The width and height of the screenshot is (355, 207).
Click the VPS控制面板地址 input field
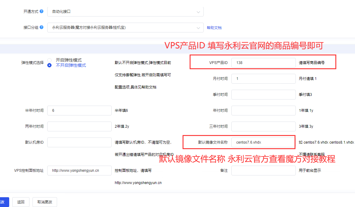tap(79, 171)
